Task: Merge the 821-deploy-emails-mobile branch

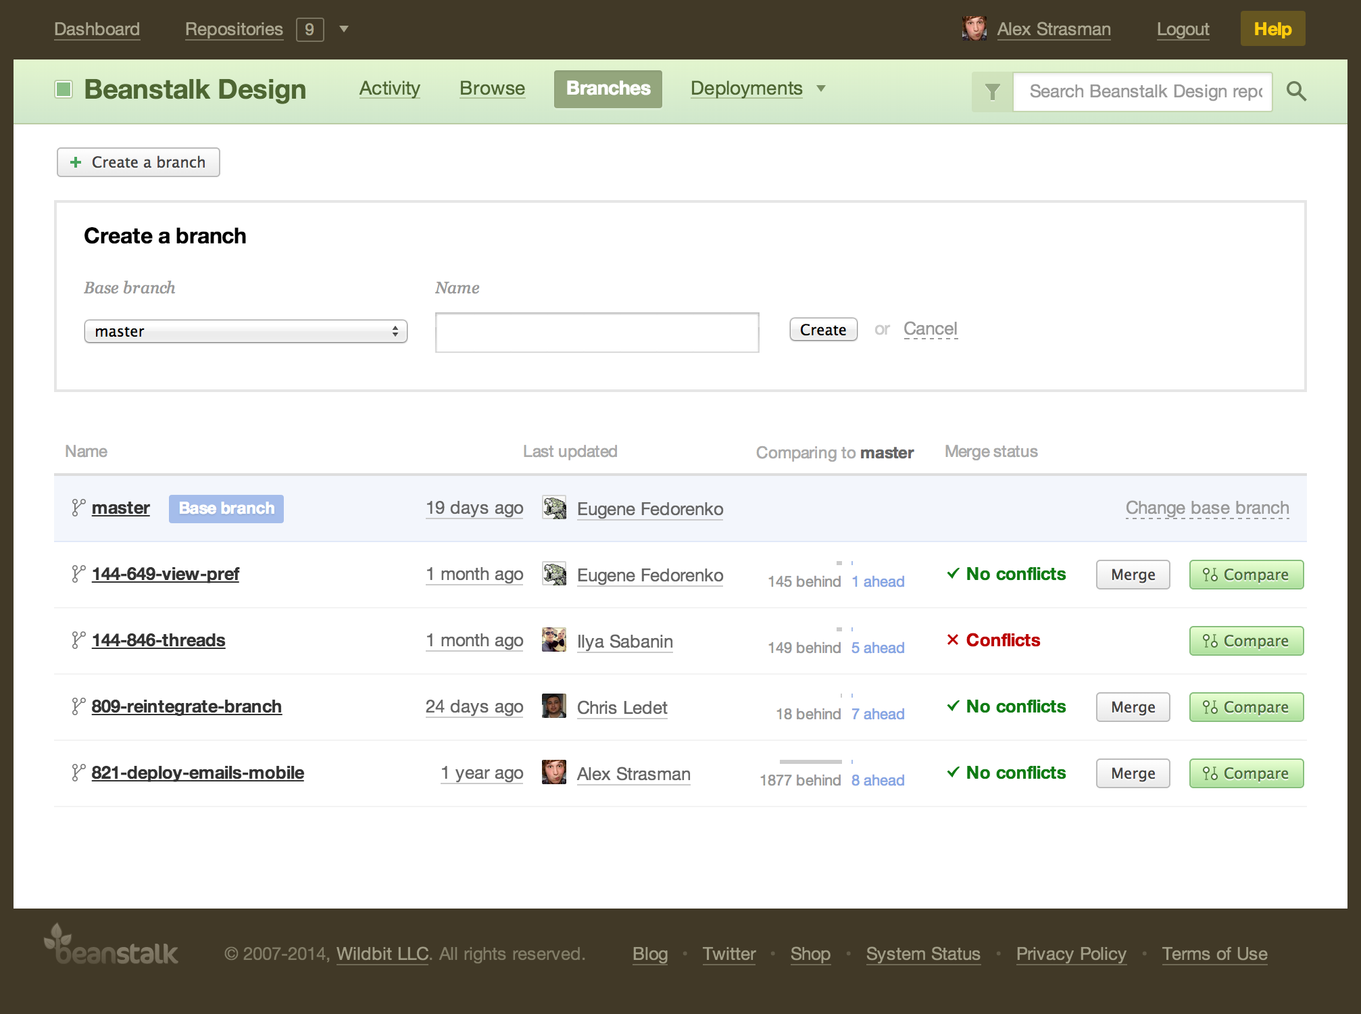Action: click(x=1133, y=773)
